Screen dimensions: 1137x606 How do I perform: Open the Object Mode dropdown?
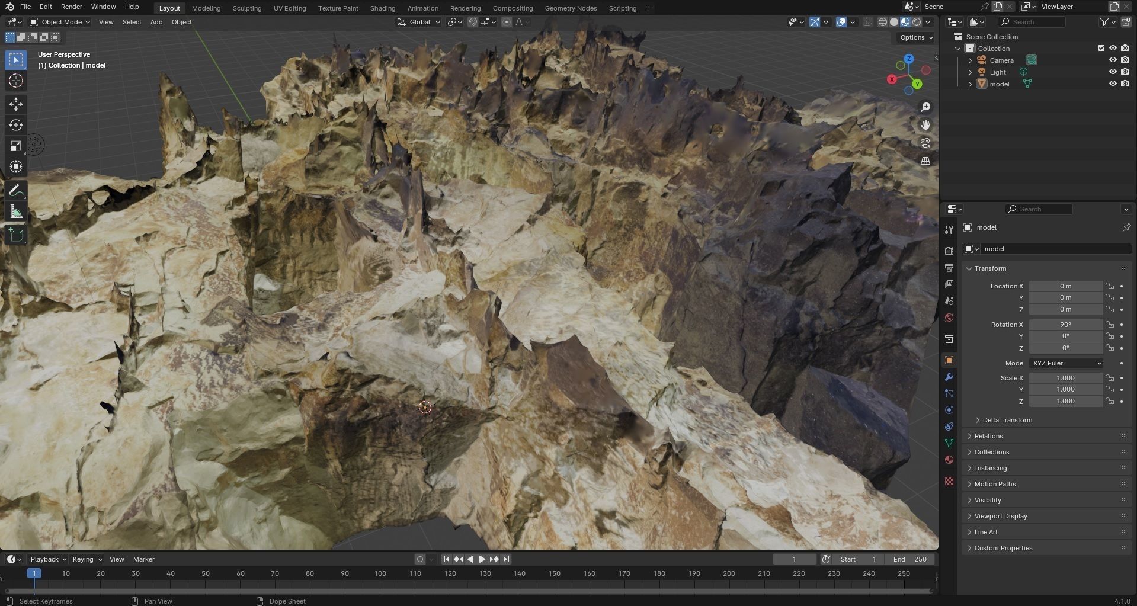click(x=60, y=22)
